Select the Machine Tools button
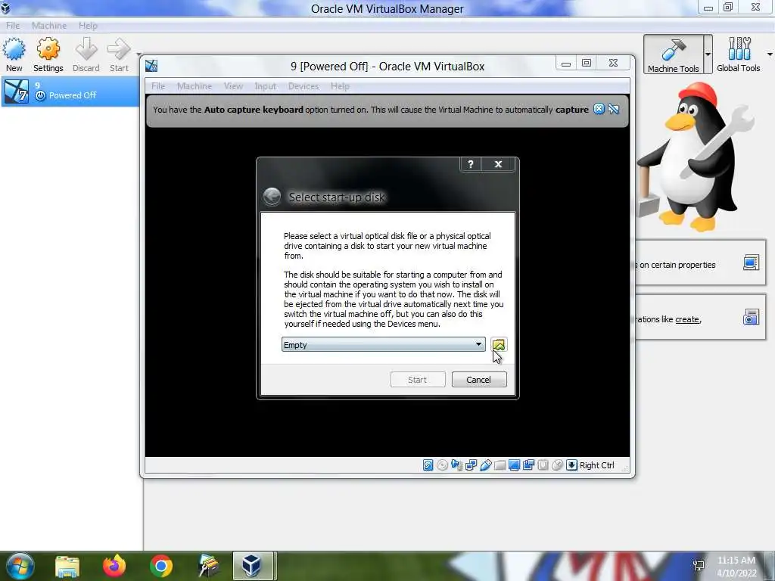The image size is (775, 581). tap(673, 54)
